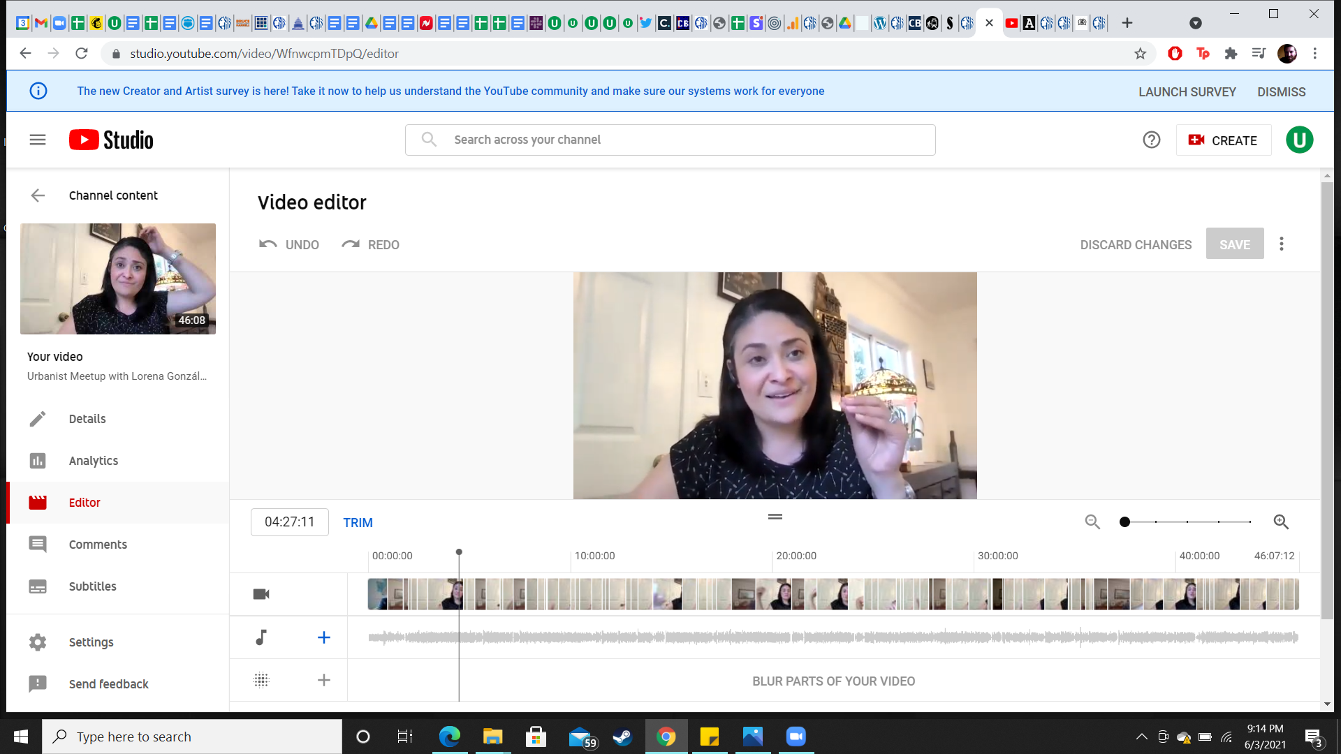This screenshot has height=754, width=1341.
Task: Open the help question mark icon
Action: click(1151, 140)
